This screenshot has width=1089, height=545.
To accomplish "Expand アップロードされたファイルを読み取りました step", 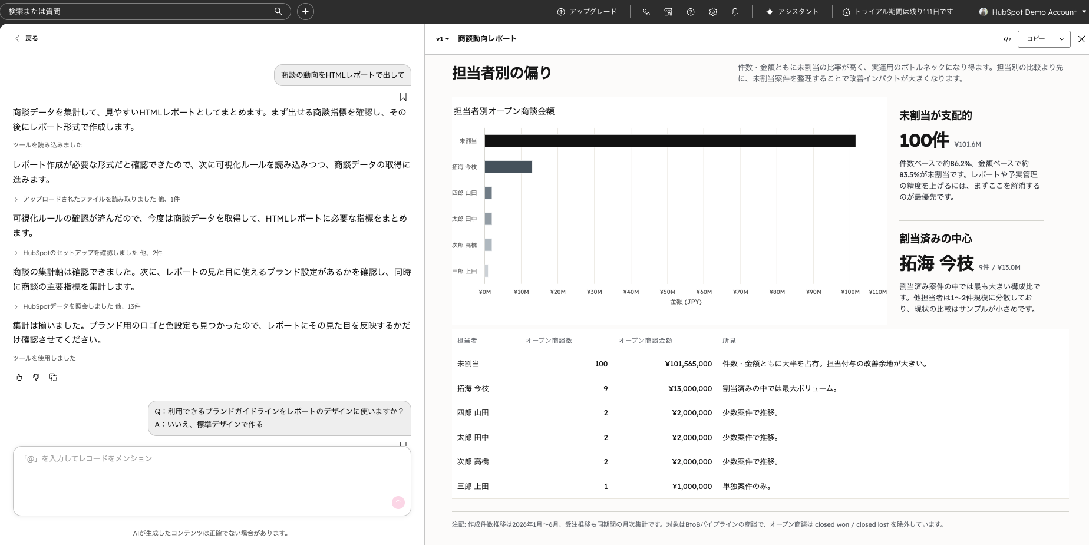I will pyautogui.click(x=97, y=199).
